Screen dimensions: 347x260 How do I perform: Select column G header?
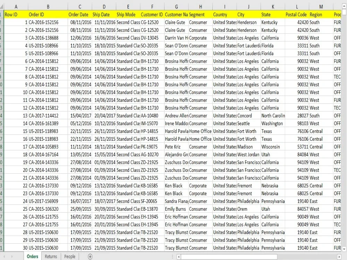click(x=176, y=7)
